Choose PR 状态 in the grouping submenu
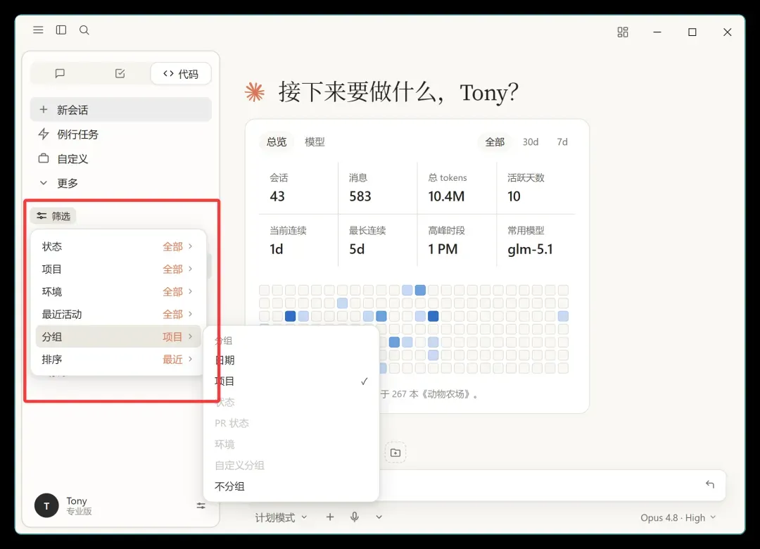Screen dimensions: 760x549 pos(291,424)
